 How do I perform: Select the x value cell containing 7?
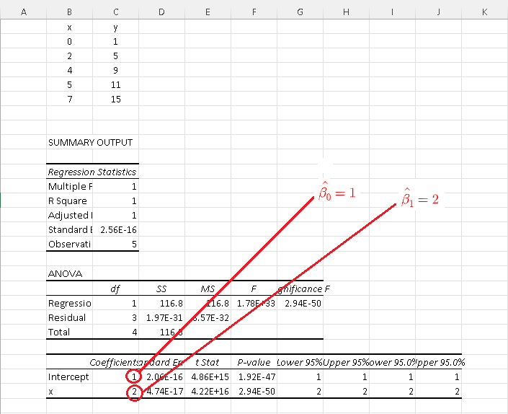69,99
